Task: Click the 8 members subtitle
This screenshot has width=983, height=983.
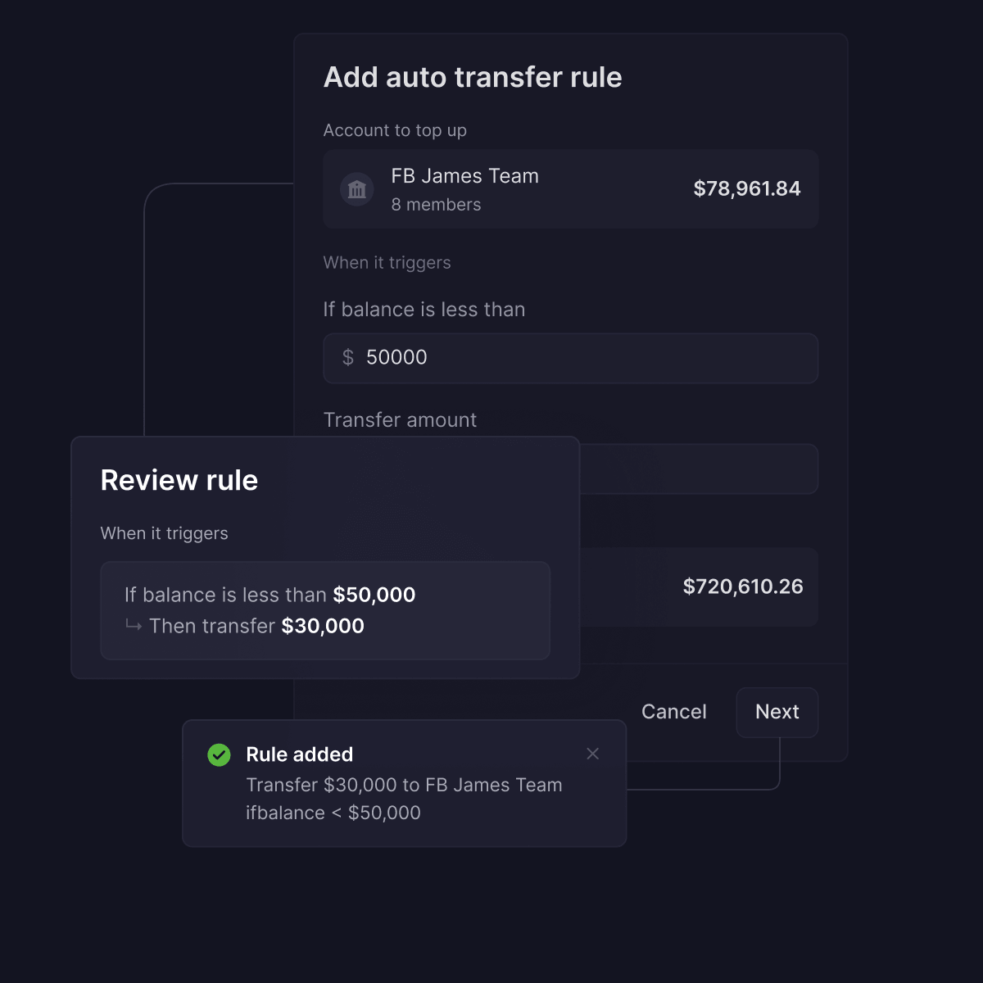Action: pyautogui.click(x=436, y=205)
